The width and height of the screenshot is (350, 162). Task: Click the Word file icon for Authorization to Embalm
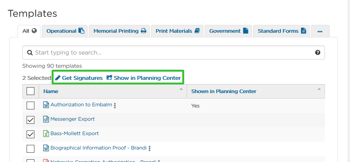[46, 105]
